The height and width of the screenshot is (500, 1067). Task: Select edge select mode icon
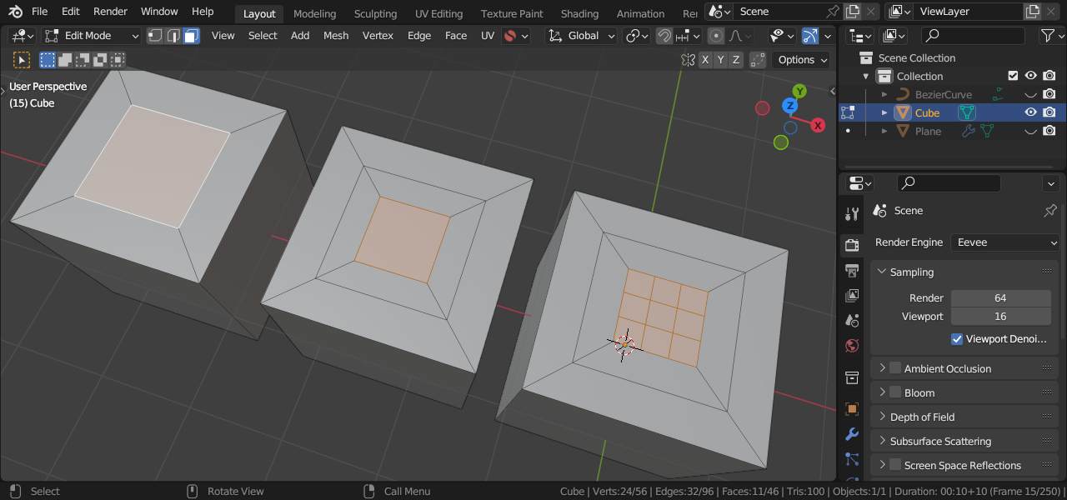tap(173, 36)
